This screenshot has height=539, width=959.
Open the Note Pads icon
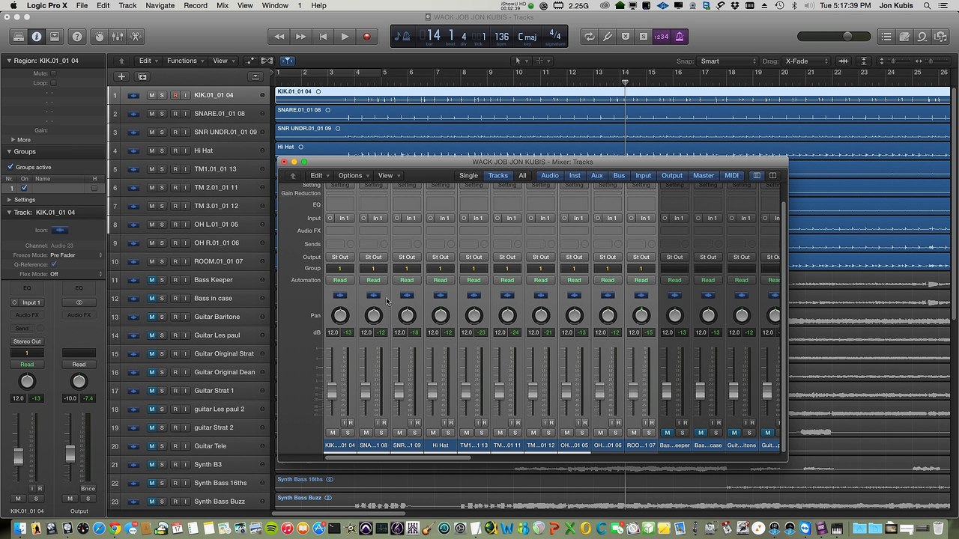[x=904, y=36]
